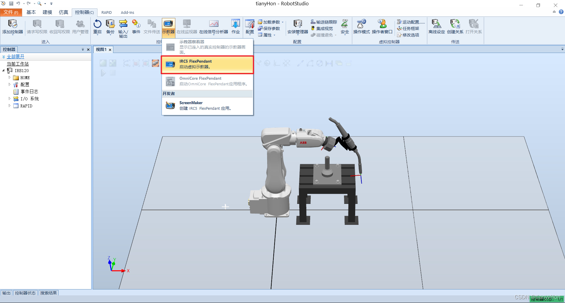Select ScreenMaker menu entry
The image size is (565, 303).
coord(207,106)
